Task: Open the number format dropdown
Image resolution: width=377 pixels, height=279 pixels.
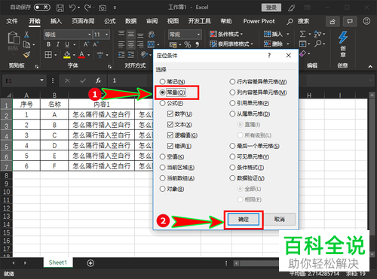Action: tap(198, 35)
